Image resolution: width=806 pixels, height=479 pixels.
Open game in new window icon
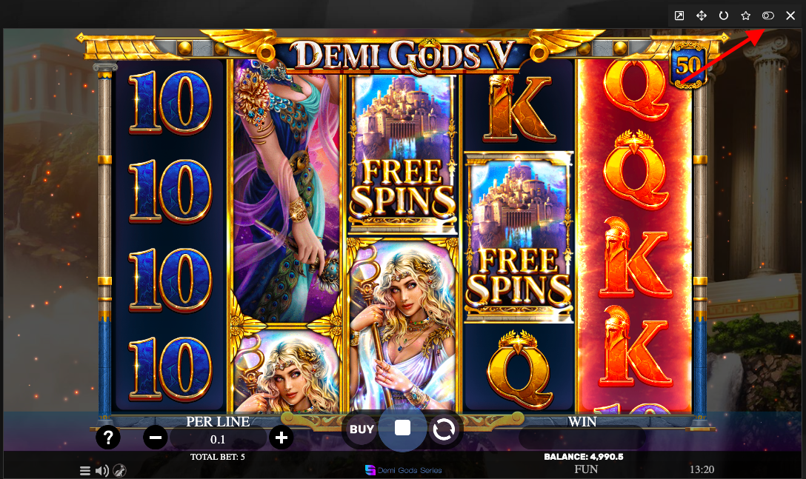(679, 16)
